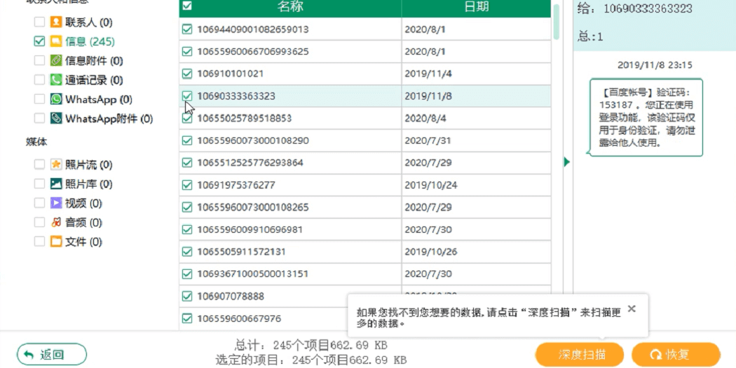Click the 信息 messages icon
This screenshot has width=736, height=368.
(x=56, y=41)
